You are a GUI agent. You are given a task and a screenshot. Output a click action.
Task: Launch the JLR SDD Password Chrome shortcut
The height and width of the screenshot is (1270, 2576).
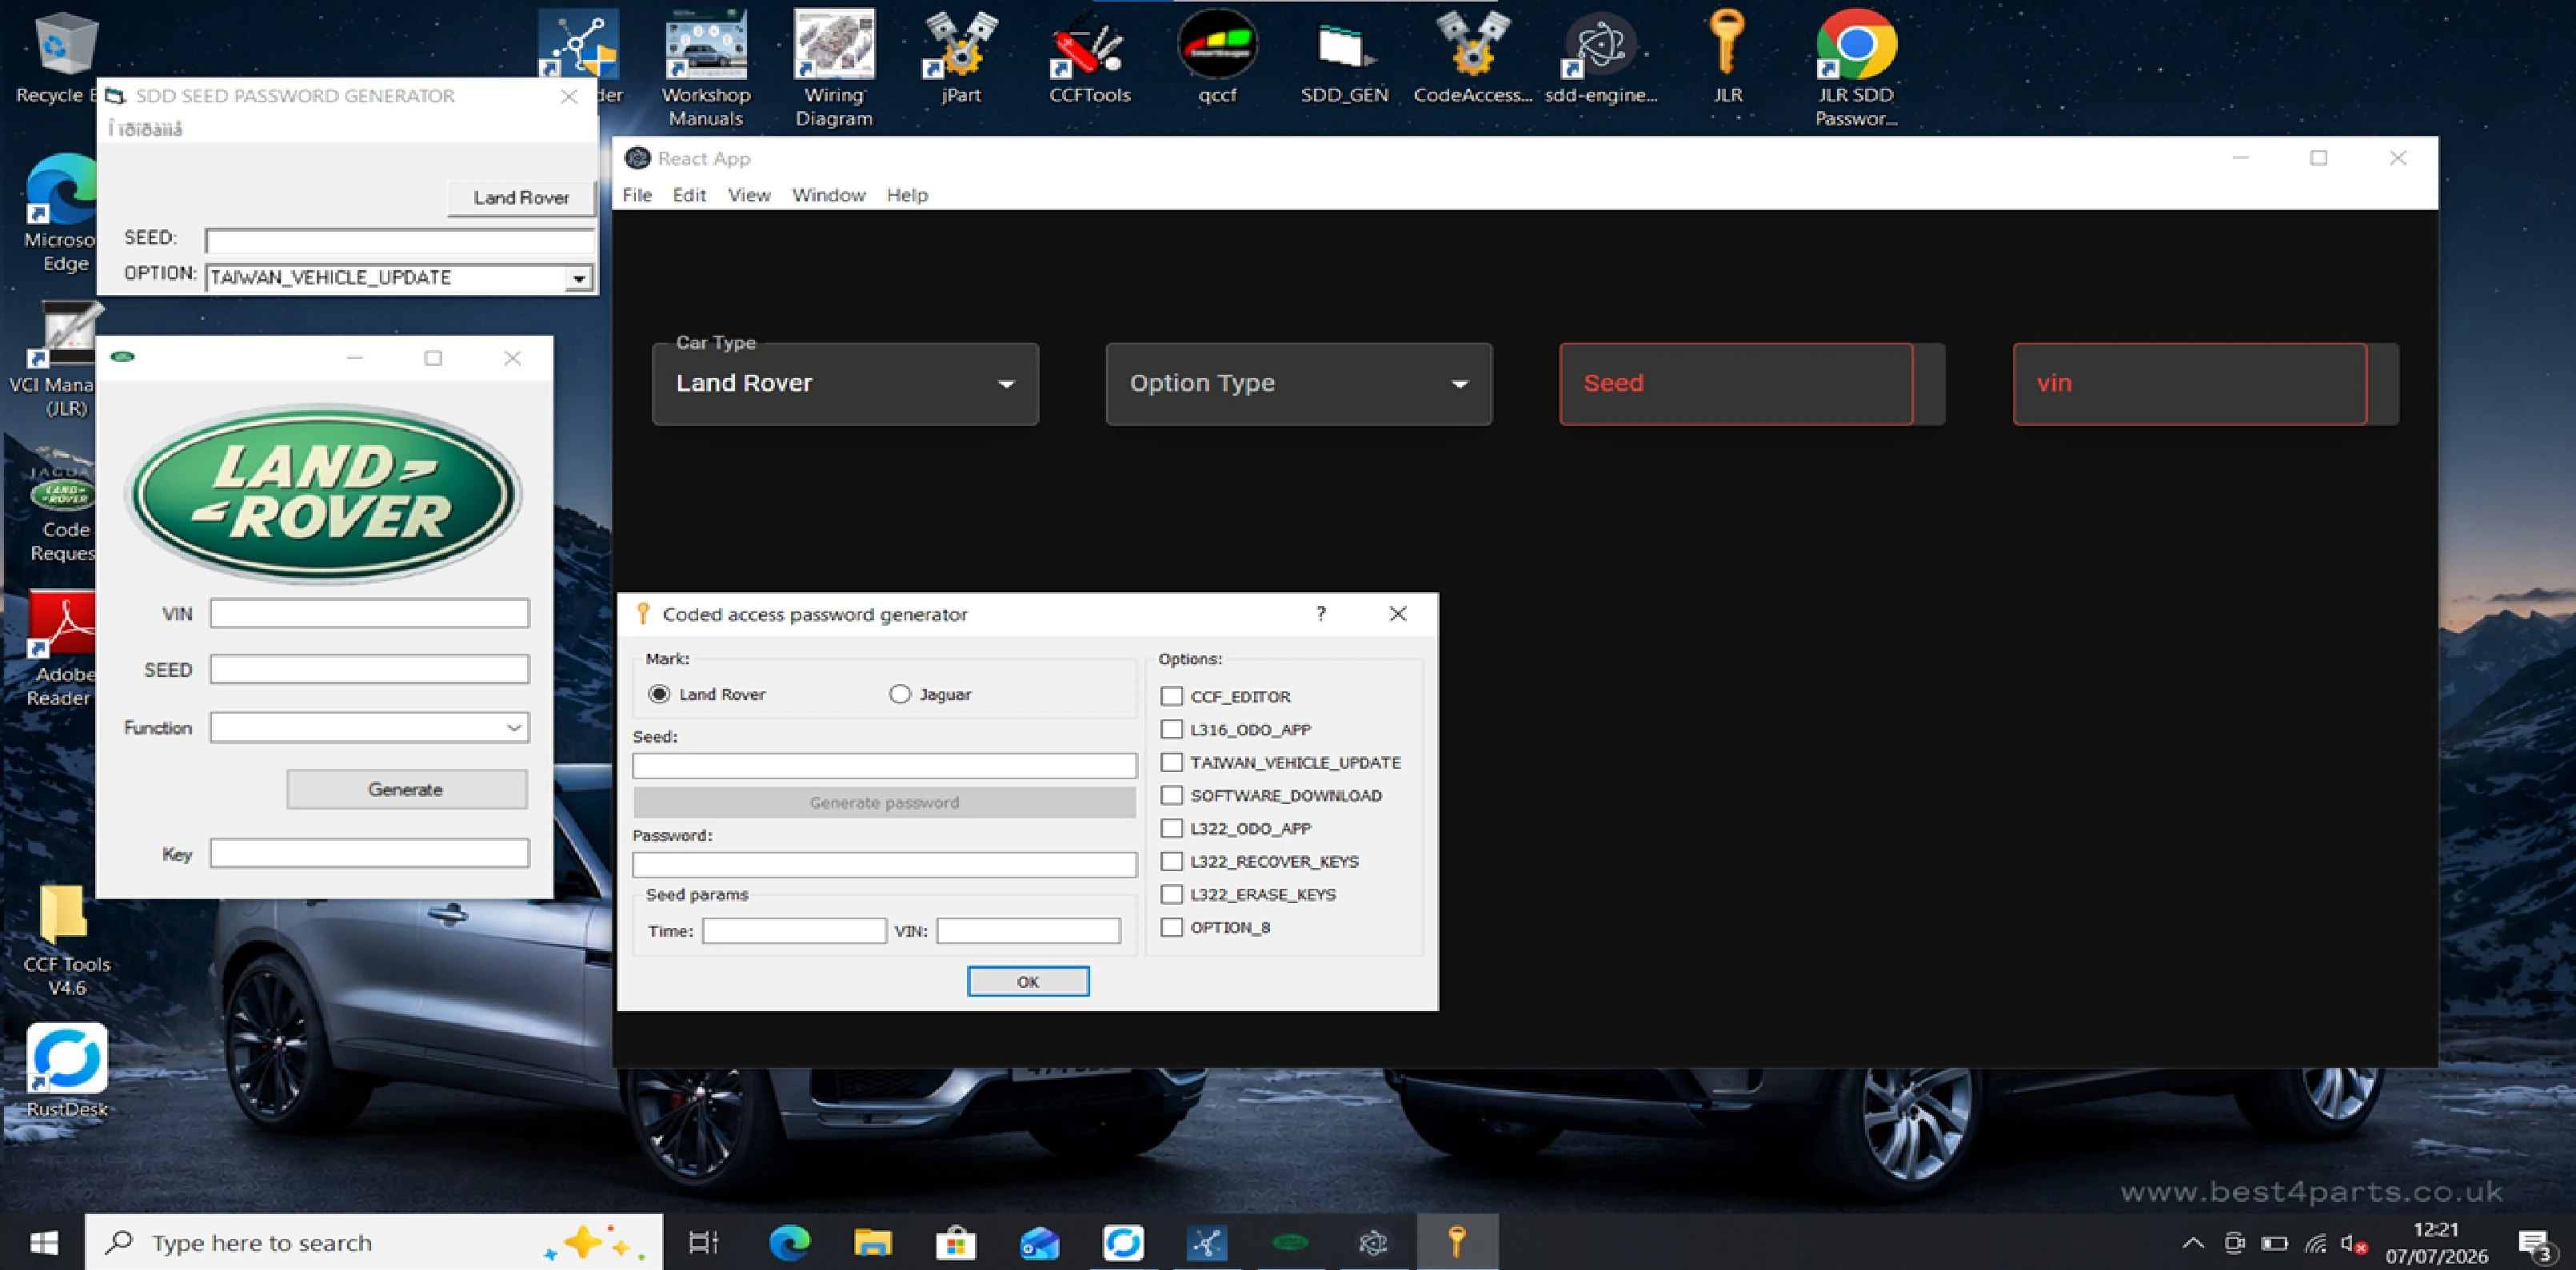pos(1855,68)
